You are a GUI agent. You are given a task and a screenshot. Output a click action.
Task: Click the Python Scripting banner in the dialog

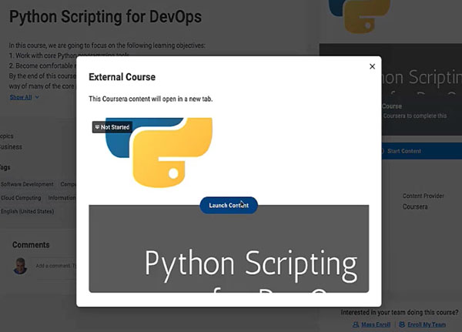(x=229, y=249)
